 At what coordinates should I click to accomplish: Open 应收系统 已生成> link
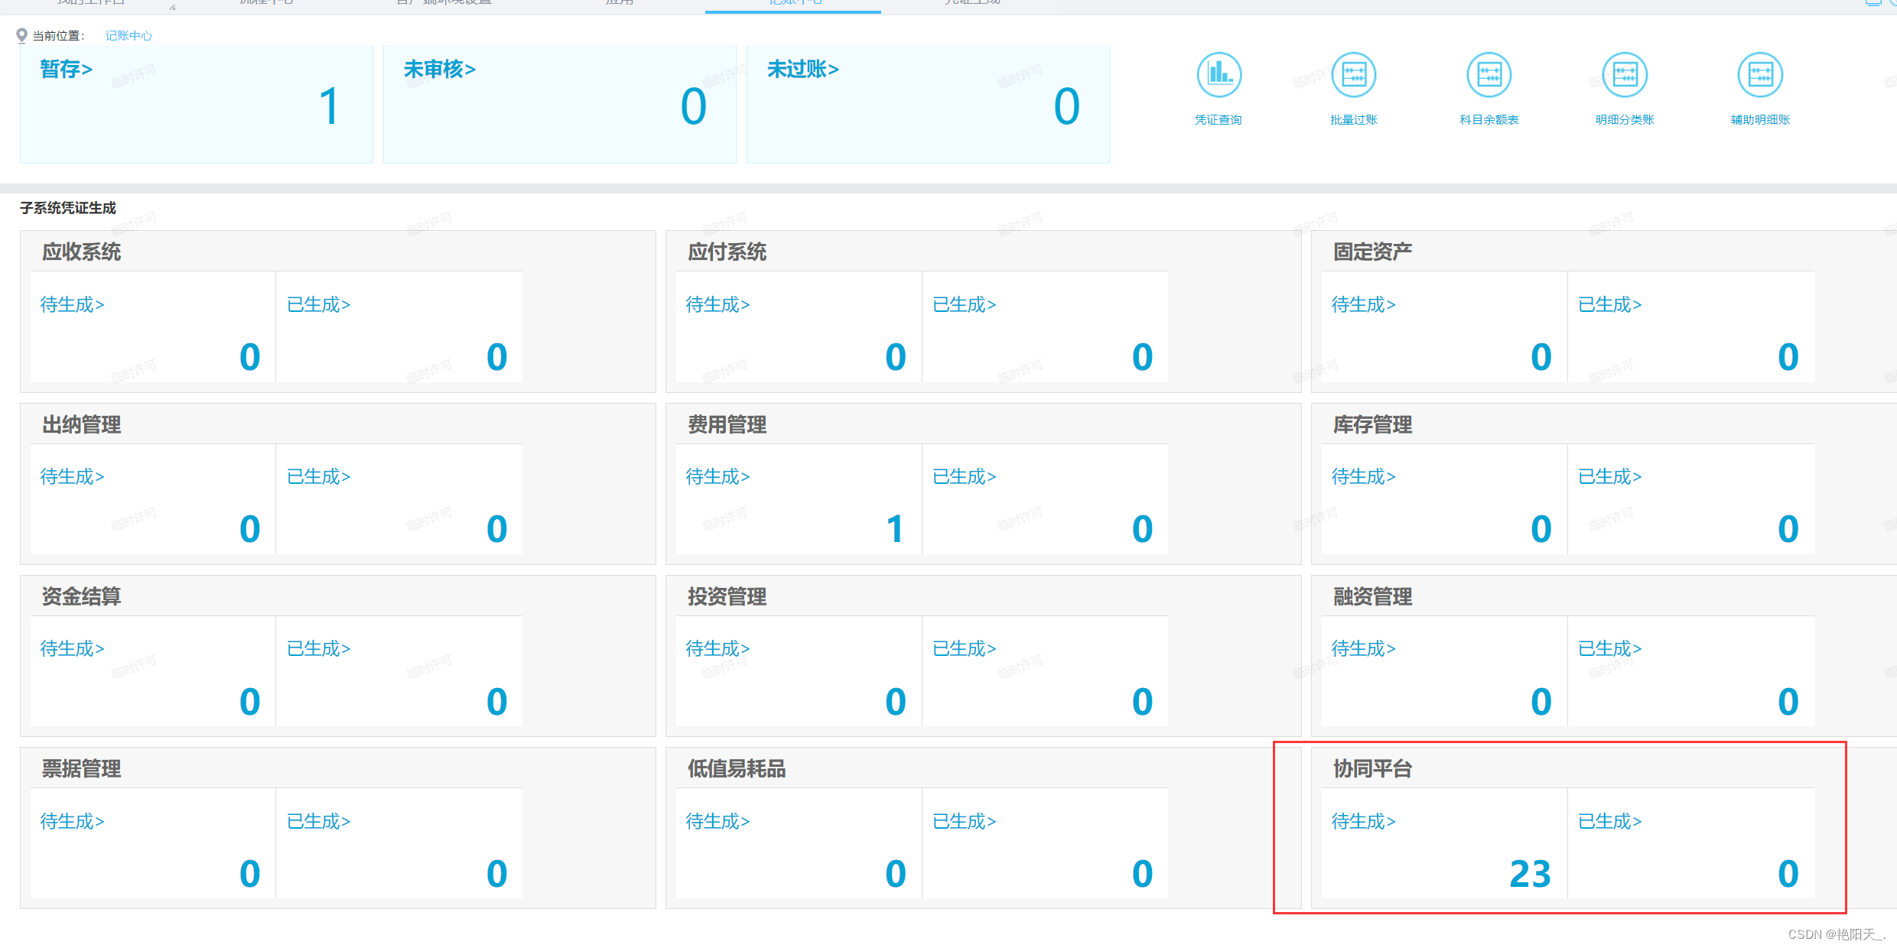(x=319, y=304)
